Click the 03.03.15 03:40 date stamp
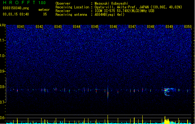195x124 pixels. coord(16,14)
